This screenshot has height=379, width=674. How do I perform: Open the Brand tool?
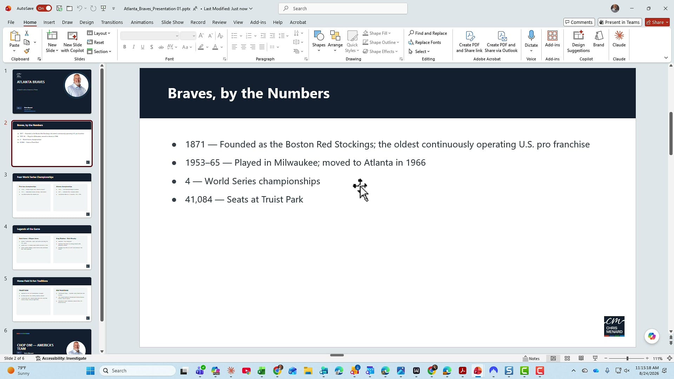[x=599, y=39]
